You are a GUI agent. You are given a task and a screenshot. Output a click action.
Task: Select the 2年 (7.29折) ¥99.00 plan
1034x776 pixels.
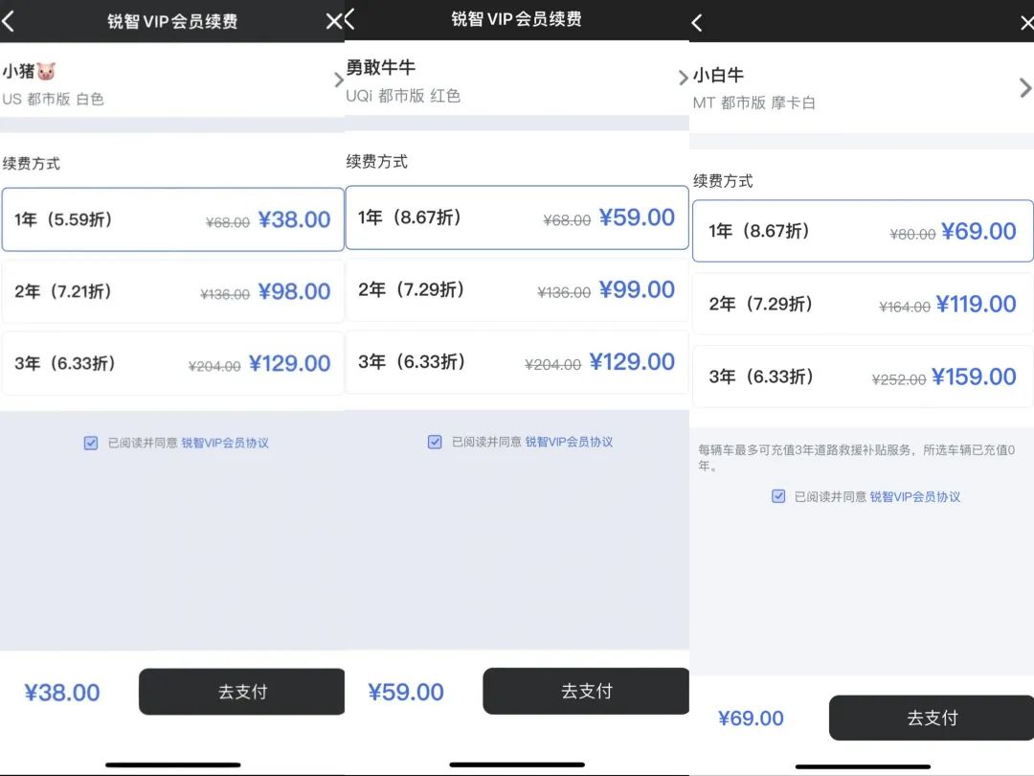pyautogui.click(x=517, y=289)
